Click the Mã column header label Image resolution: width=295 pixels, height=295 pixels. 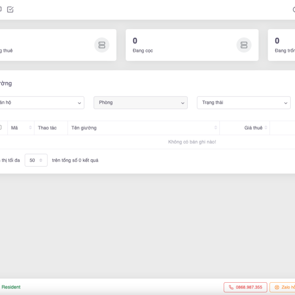coord(15,128)
